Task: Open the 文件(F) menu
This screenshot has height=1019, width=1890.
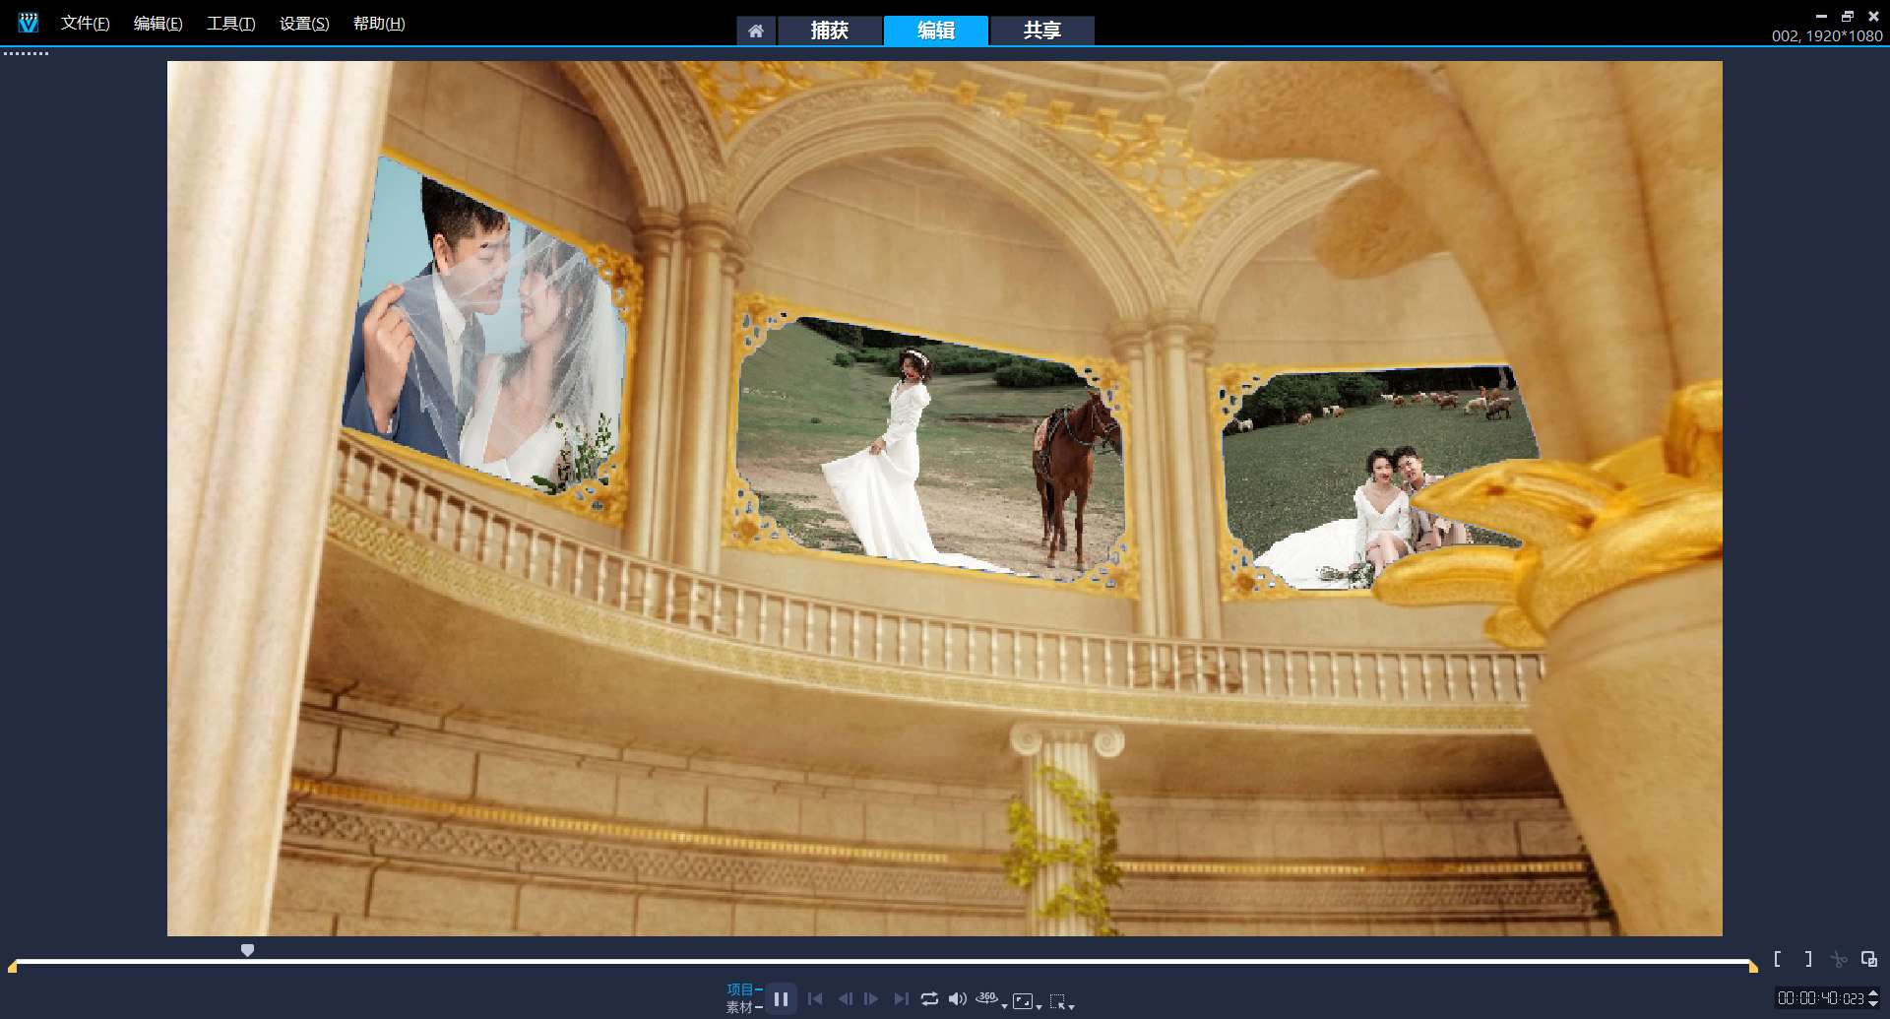Action: tap(85, 24)
